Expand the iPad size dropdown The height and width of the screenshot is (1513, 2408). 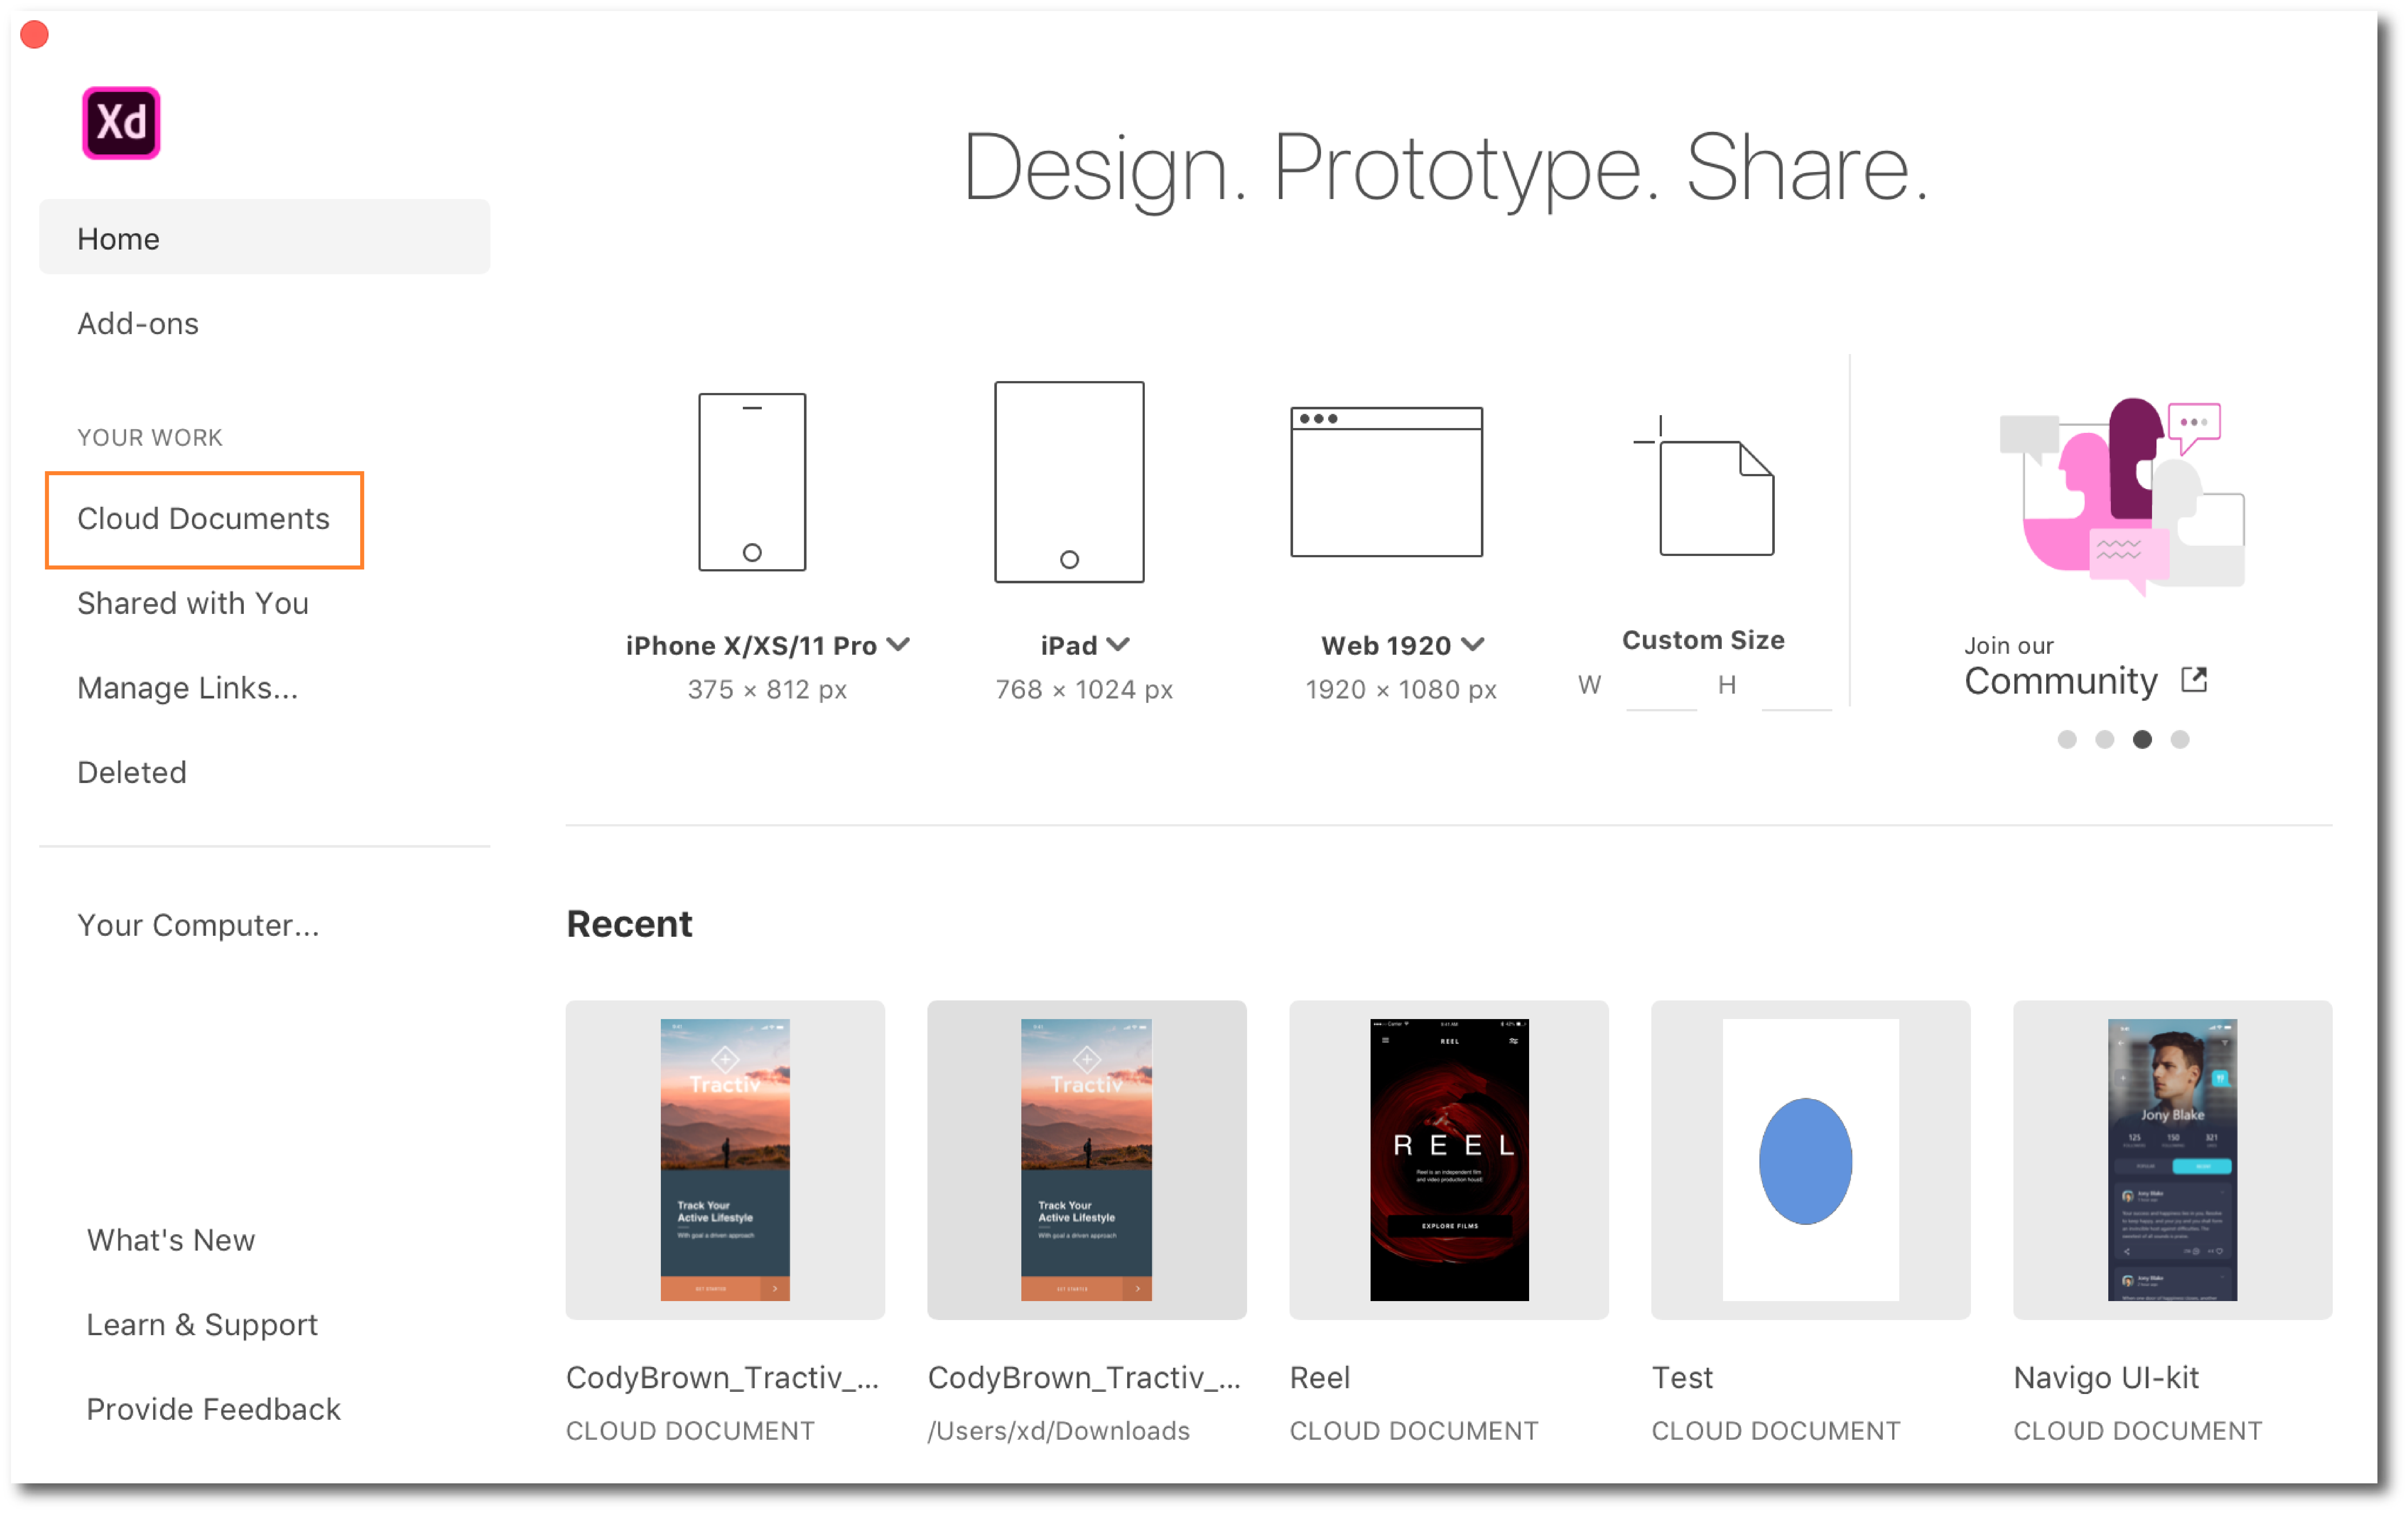click(1120, 645)
